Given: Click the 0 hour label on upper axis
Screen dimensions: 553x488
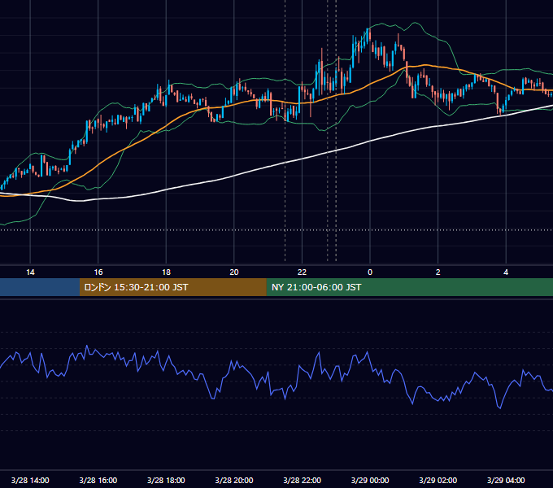Looking at the screenshot, I should pyautogui.click(x=370, y=272).
